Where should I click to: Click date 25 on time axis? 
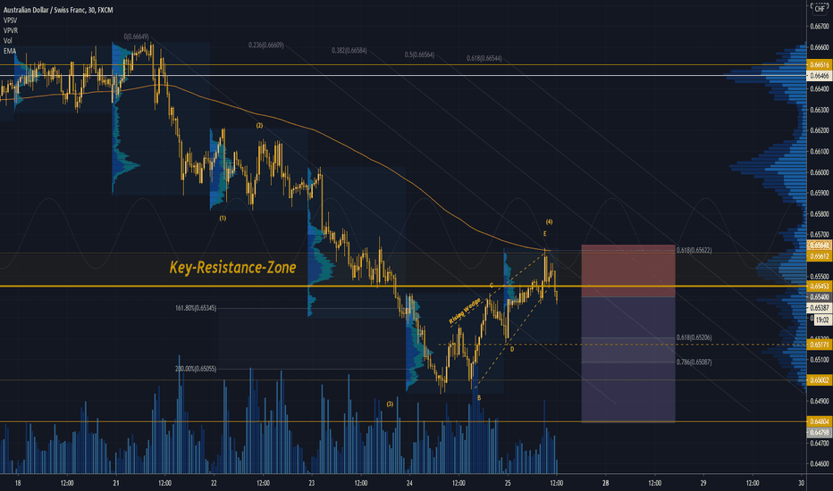[x=508, y=483]
